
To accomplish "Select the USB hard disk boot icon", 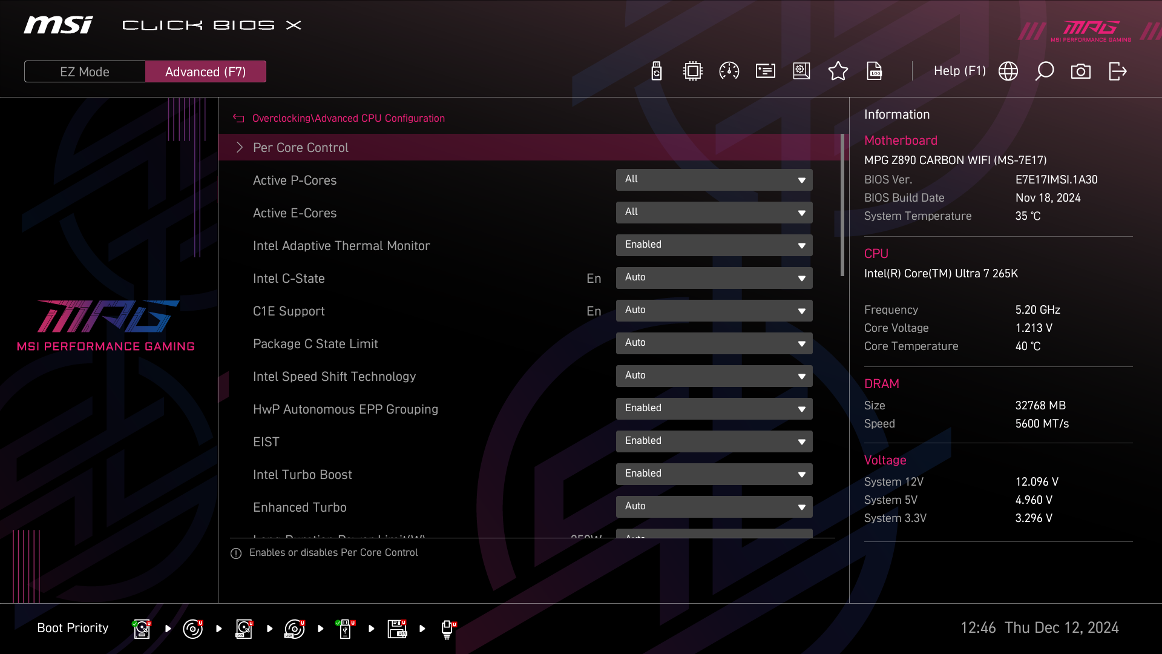I will (x=244, y=629).
